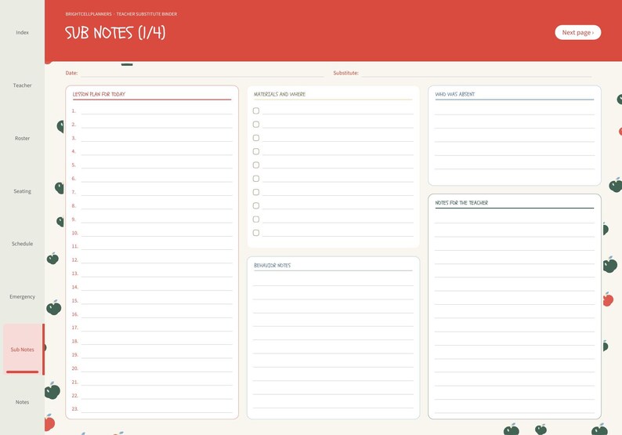Screen dimensions: 622x435
Task: Tick the seventh Materials and Where checkbox
Action: click(x=256, y=192)
